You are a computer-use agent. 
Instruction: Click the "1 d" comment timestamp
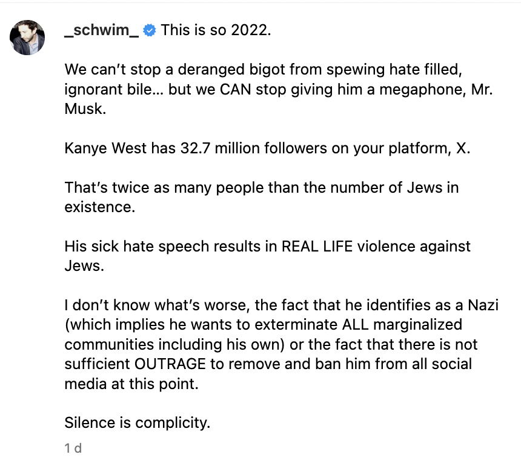[73, 448]
